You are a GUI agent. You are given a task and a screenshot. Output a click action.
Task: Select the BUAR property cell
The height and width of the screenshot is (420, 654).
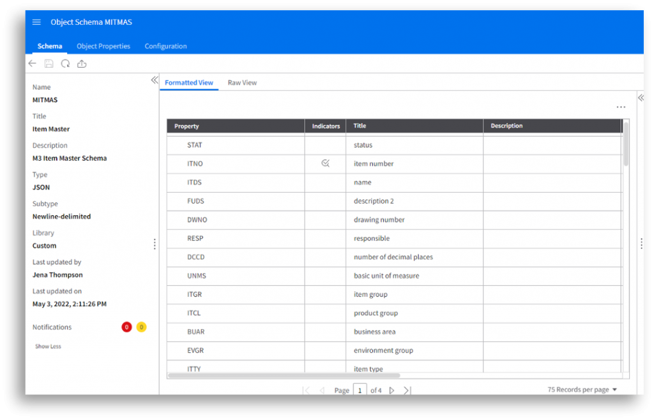(x=236, y=332)
